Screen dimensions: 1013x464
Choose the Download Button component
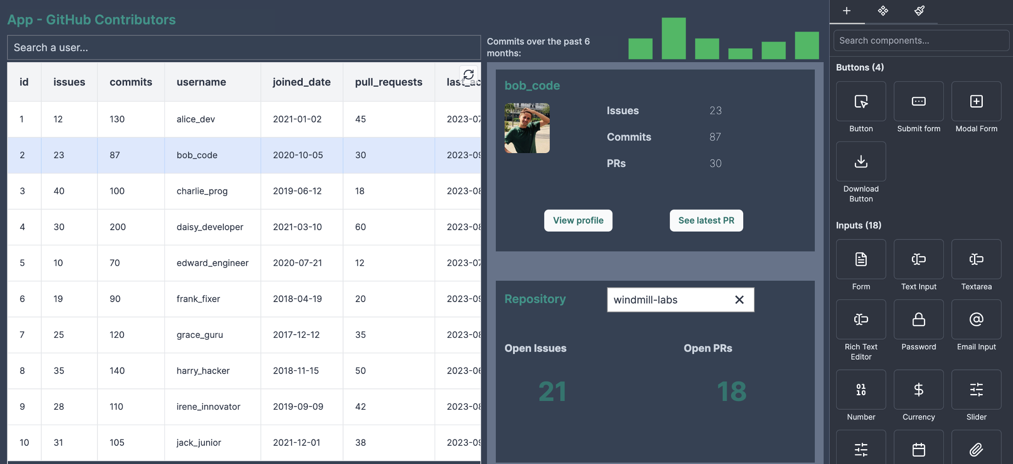pyautogui.click(x=861, y=162)
